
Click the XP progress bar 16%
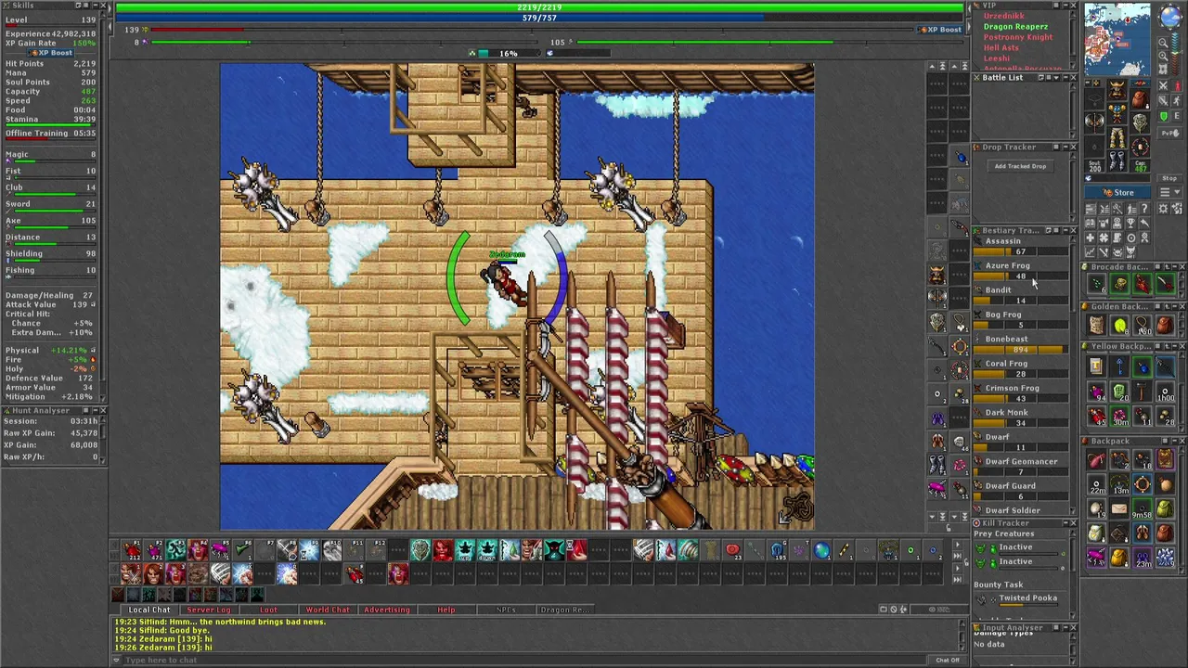point(509,53)
